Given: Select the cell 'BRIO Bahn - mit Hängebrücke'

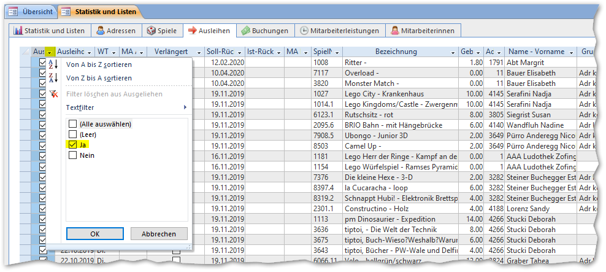Looking at the screenshot, I should click(401, 125).
